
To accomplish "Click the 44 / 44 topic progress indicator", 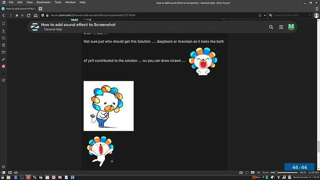I will coord(300,167).
